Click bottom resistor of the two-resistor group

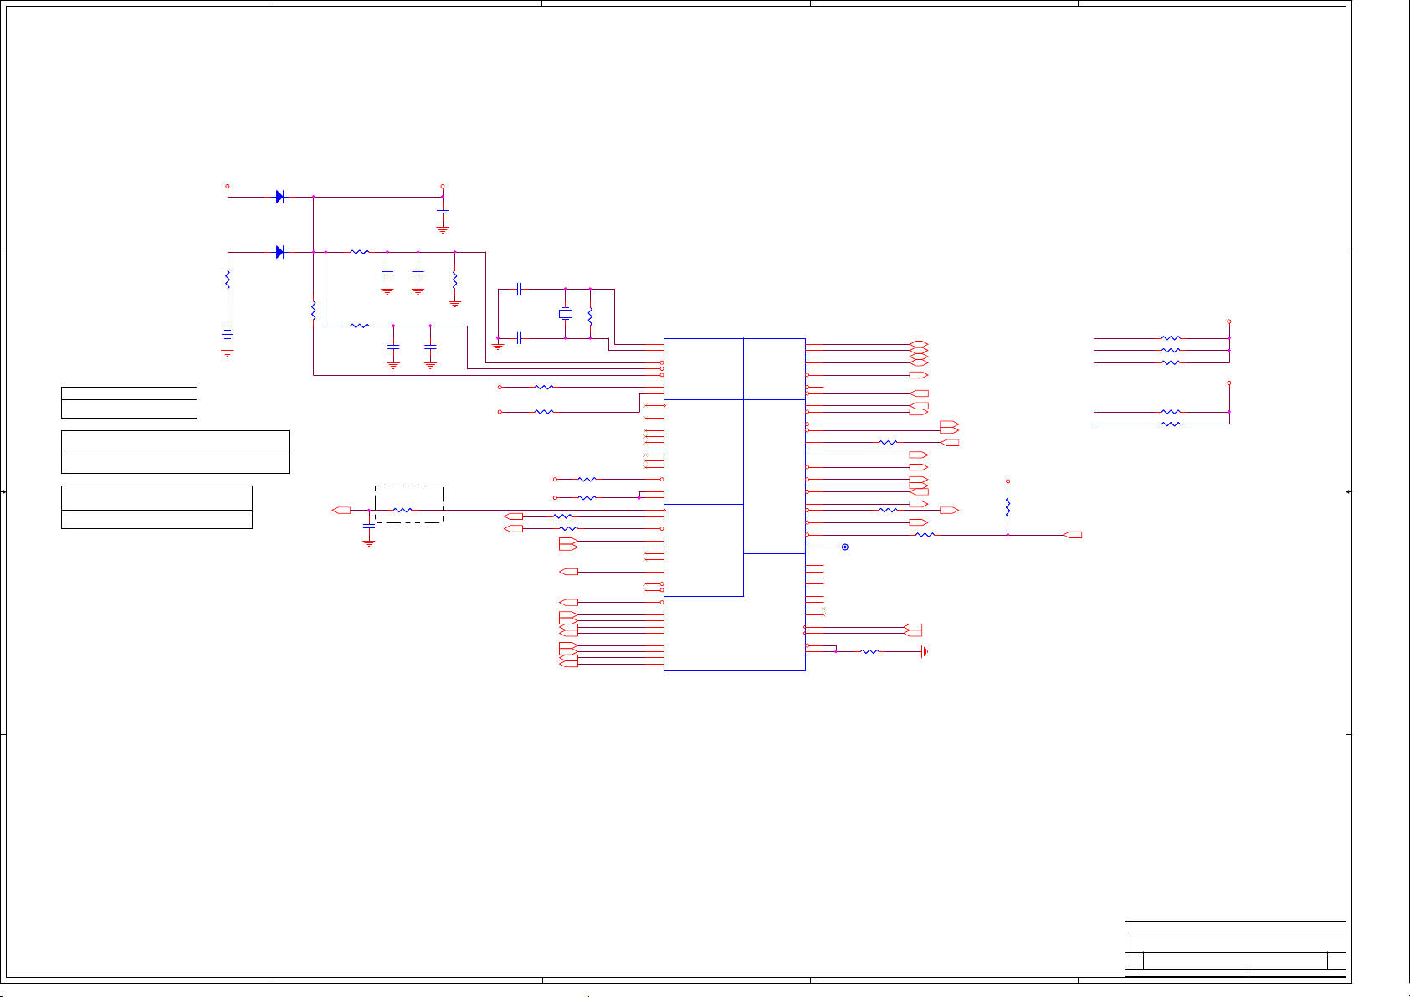[1172, 424]
